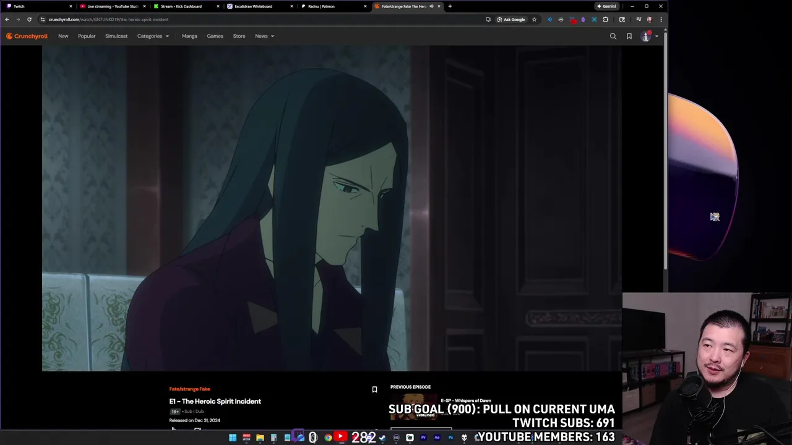The image size is (792, 445).
Task: Click the Ask Google button
Action: 511,19
